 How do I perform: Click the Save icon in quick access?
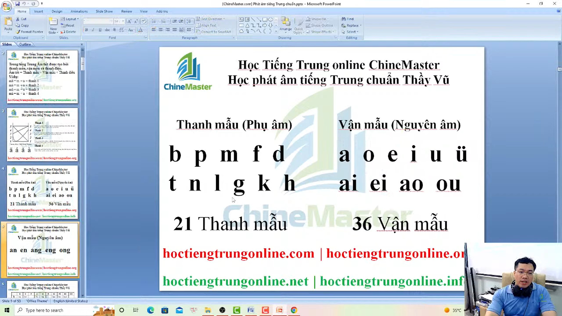coord(17,4)
